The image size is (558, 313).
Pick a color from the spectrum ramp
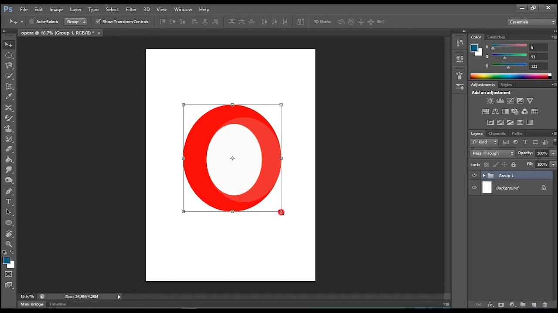click(510, 77)
